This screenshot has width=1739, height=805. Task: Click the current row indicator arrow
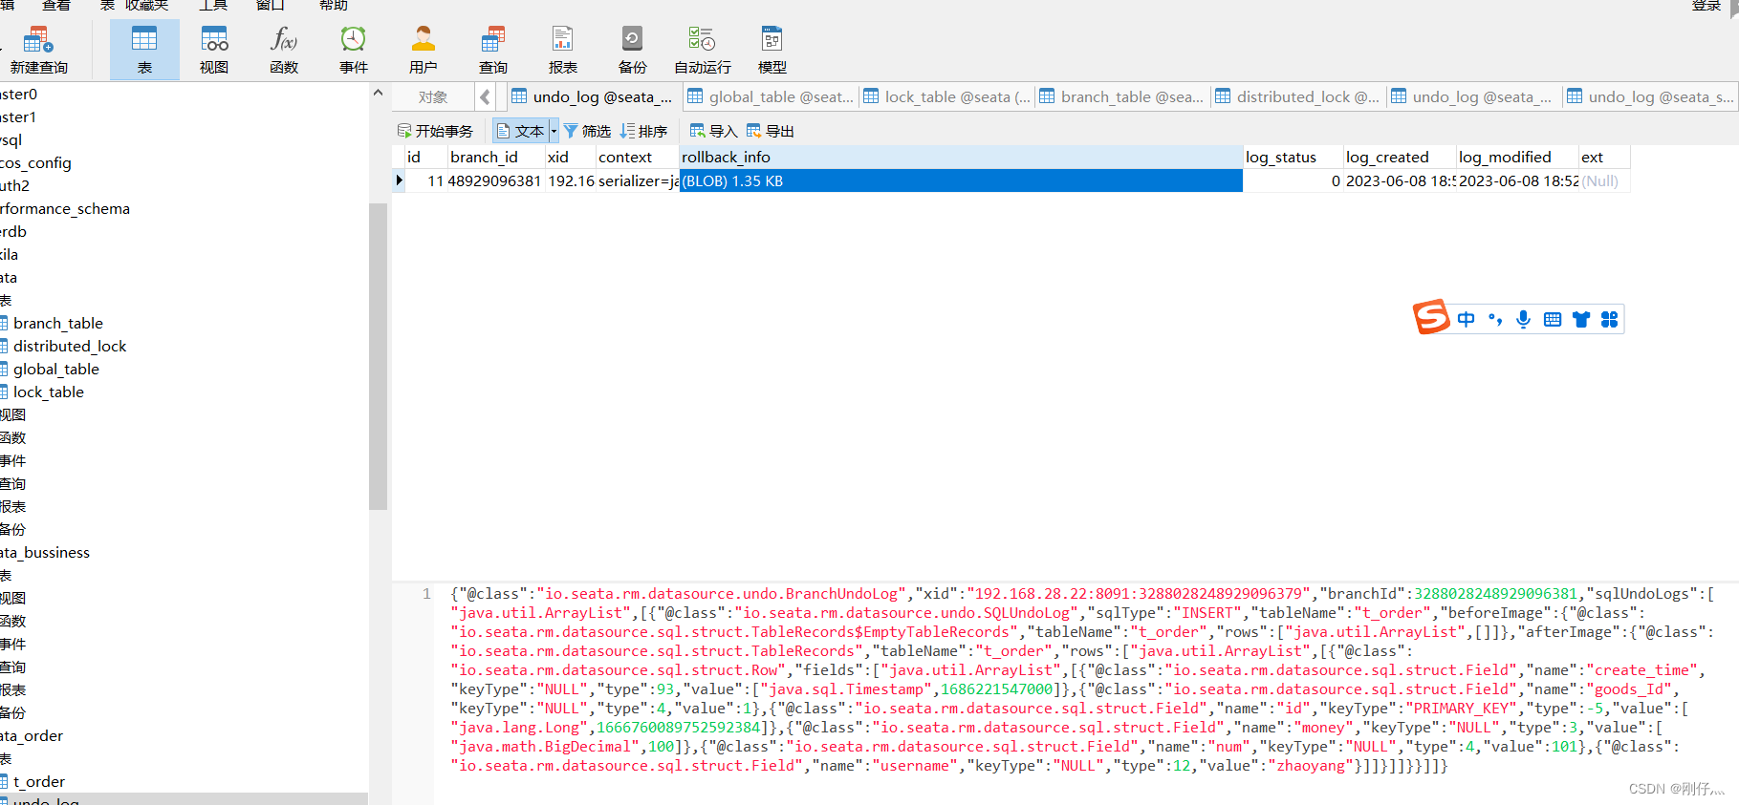coord(399,180)
